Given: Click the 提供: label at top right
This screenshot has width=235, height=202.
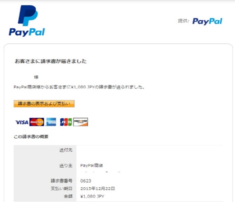Looking at the screenshot, I should point(184,21).
